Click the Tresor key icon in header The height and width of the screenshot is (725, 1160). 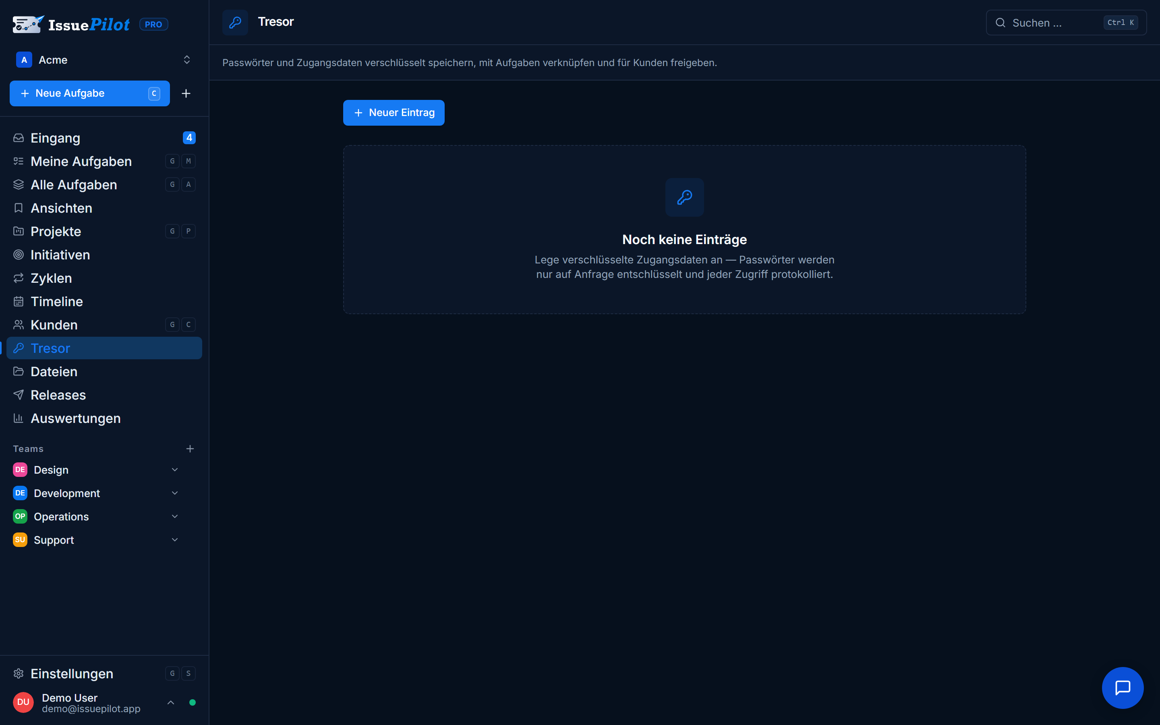coord(235,22)
